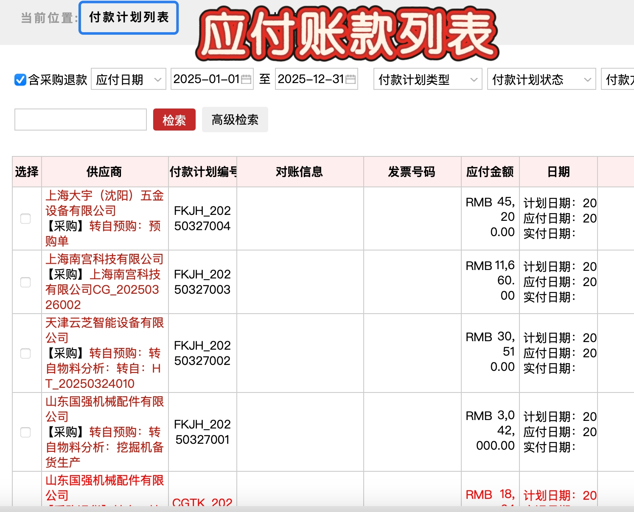Click amount RMB 30,510.00
The width and height of the screenshot is (634, 512).
coord(490,352)
